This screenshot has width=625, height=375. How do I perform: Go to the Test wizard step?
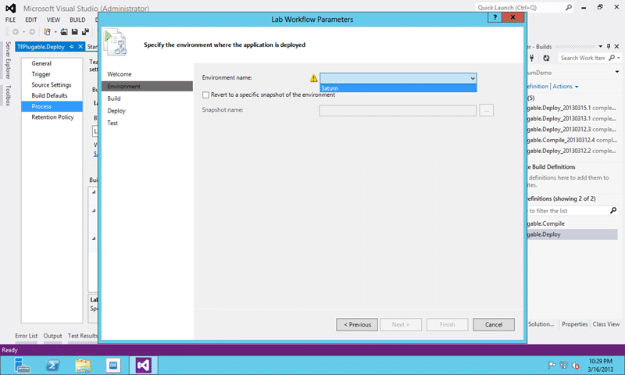click(x=112, y=123)
